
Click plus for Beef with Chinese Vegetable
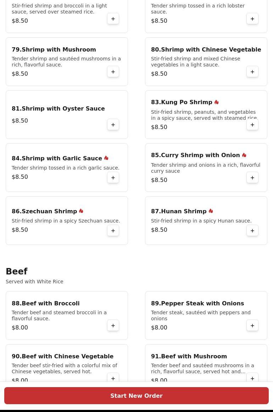[113, 379]
